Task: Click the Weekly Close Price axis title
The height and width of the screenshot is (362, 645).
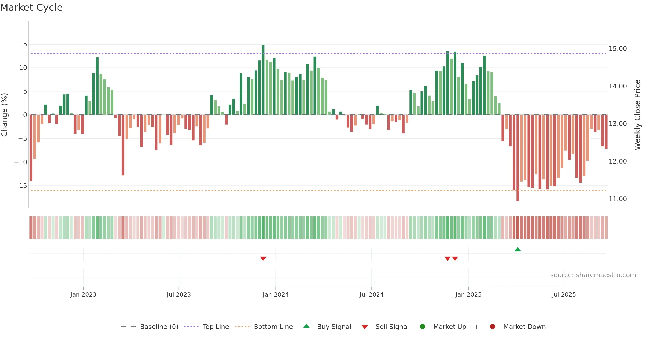Action: tap(637, 115)
